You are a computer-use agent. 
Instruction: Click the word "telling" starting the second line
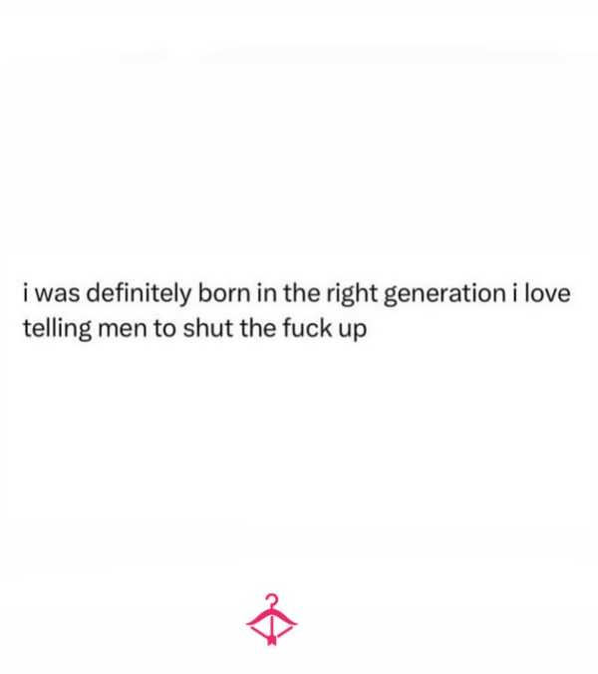(x=57, y=330)
